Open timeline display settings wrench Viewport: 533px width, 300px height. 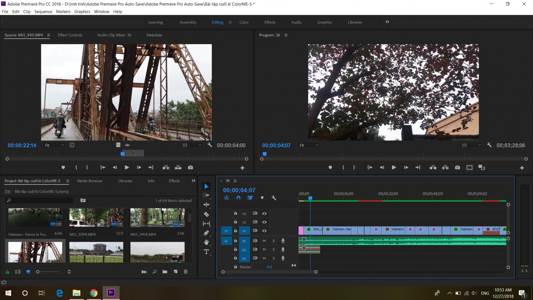pos(274,198)
